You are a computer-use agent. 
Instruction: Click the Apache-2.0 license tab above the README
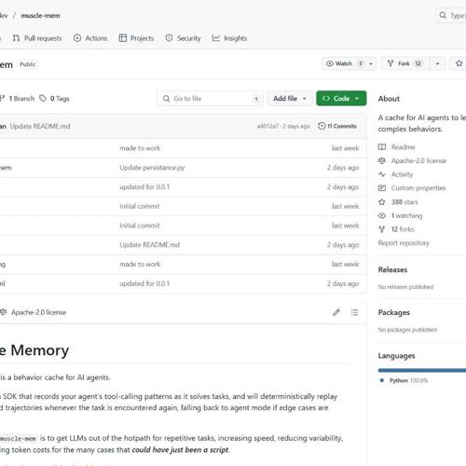point(34,312)
